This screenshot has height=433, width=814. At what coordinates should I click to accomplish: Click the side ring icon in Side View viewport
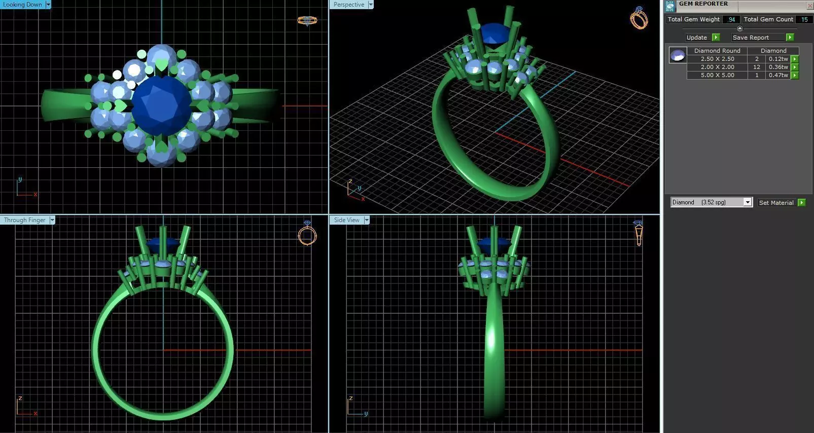[x=639, y=233]
